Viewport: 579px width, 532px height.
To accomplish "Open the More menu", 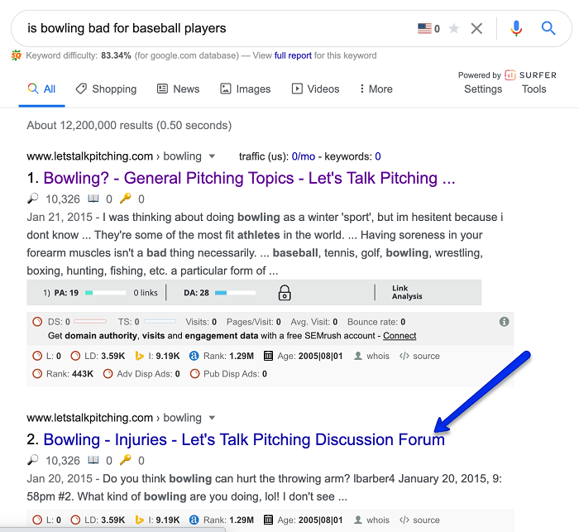I will 376,89.
